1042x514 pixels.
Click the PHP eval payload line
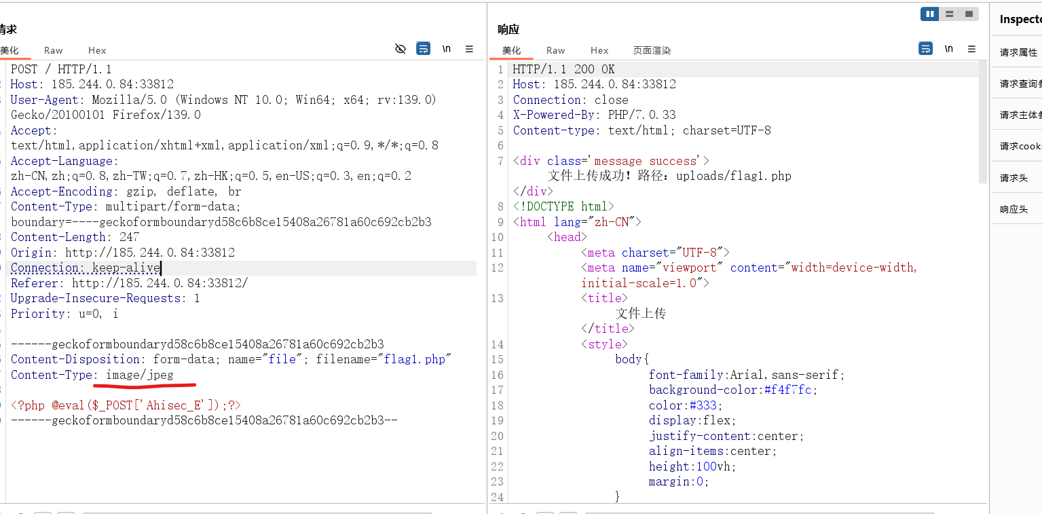click(126, 405)
